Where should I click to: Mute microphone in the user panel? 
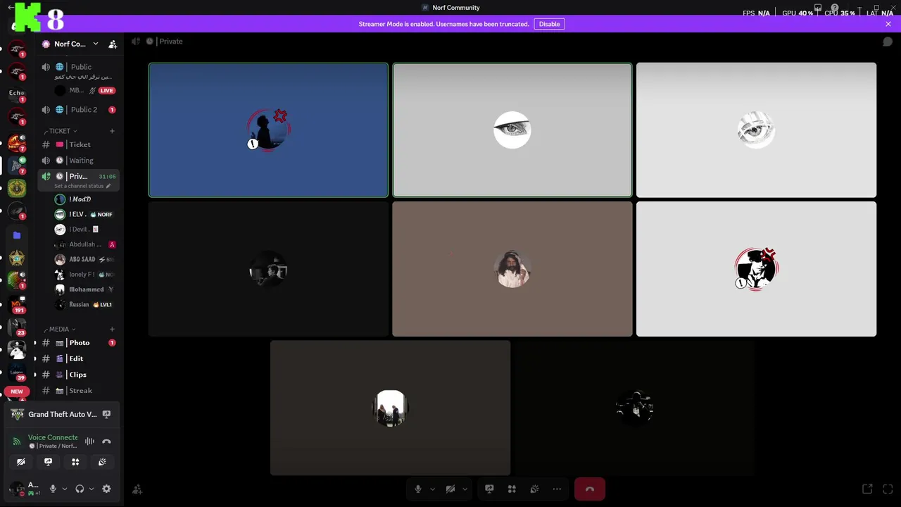53,489
